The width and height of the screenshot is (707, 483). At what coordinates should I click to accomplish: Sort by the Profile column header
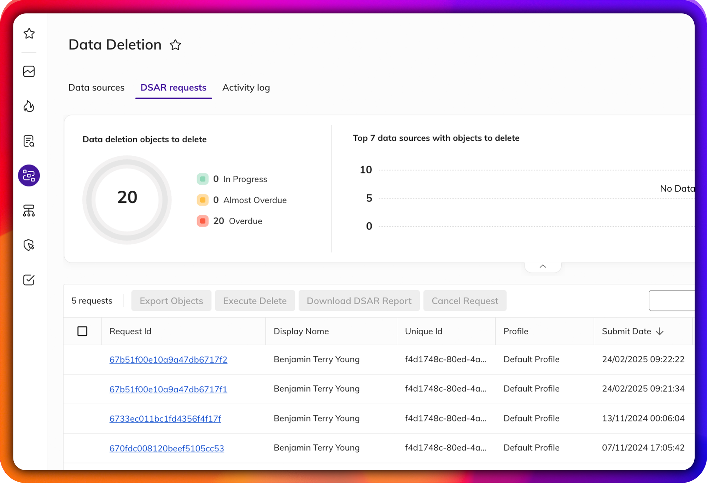click(x=516, y=331)
